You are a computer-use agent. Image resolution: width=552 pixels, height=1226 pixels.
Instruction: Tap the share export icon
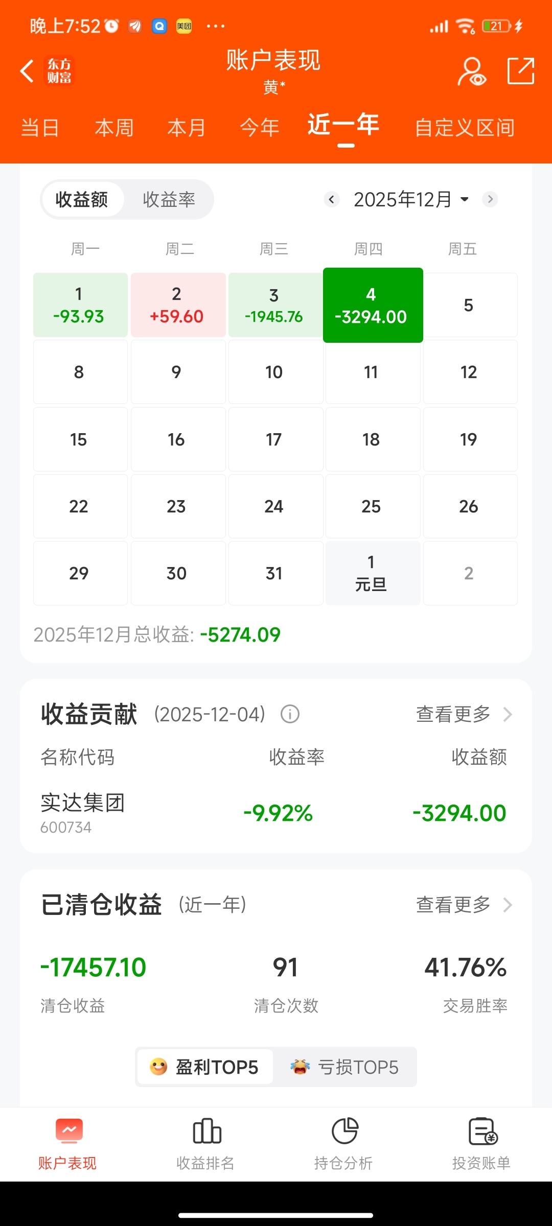[520, 70]
